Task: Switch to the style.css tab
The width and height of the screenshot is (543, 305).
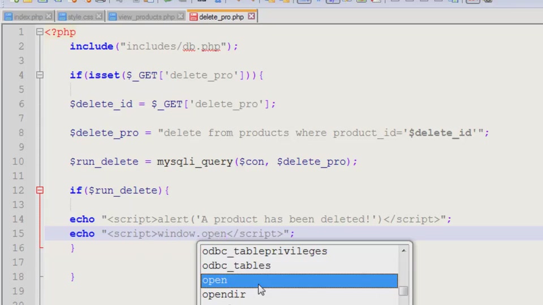Action: point(80,16)
